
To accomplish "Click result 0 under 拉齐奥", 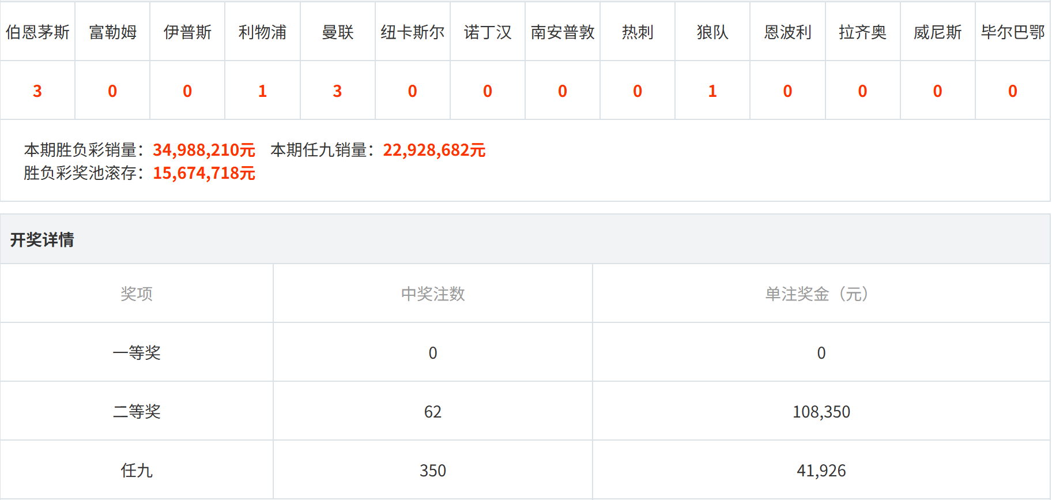I will coord(863,91).
